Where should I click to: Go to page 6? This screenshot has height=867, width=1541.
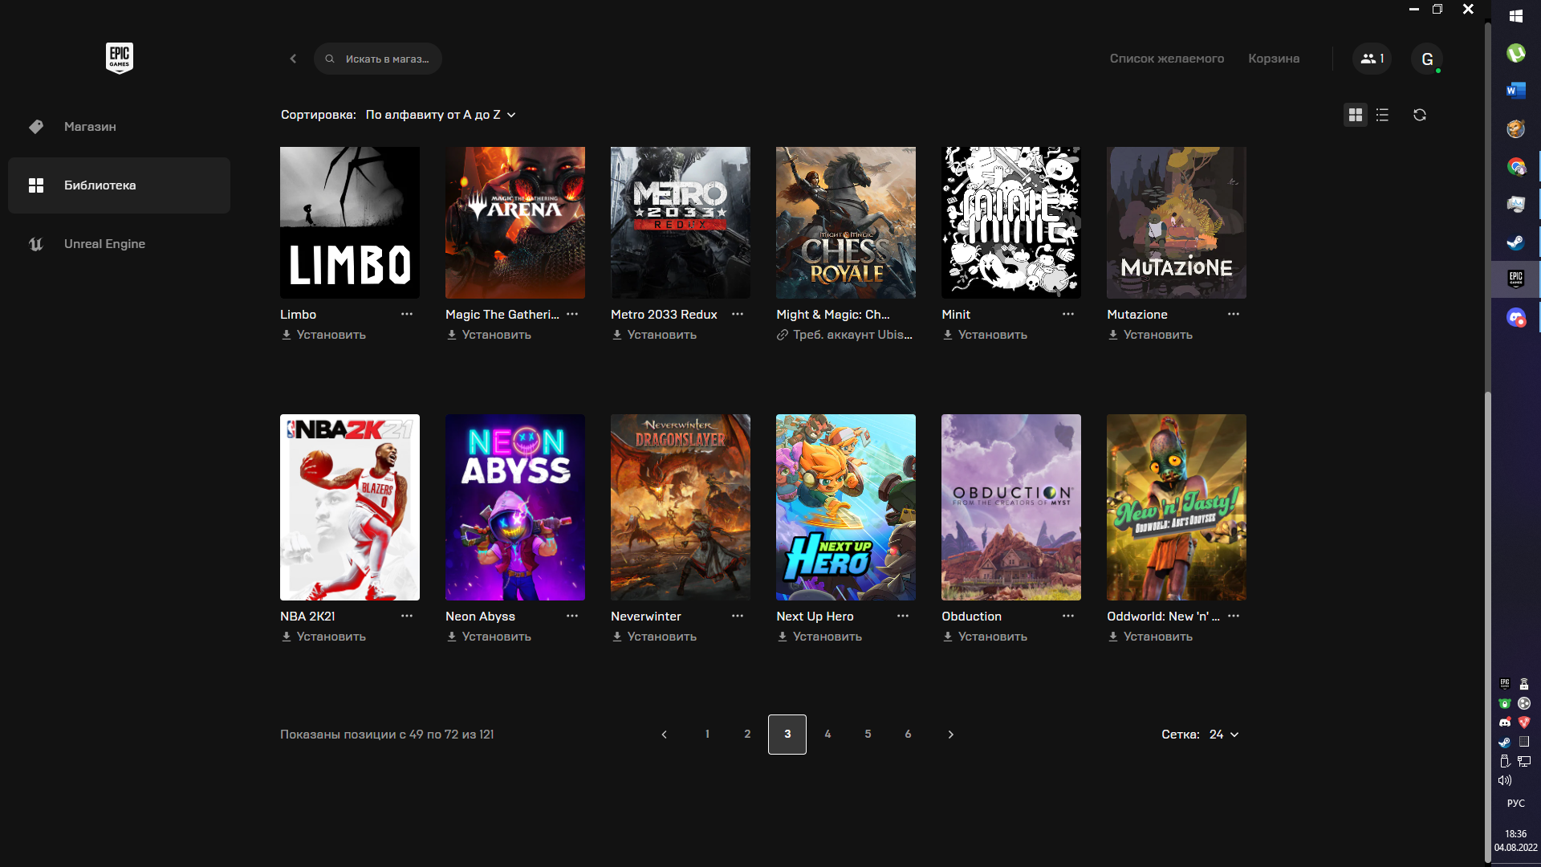point(908,735)
